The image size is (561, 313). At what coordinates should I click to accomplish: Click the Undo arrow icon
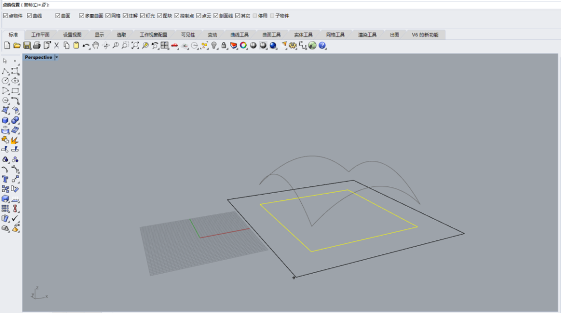pyautogui.click(x=86, y=46)
